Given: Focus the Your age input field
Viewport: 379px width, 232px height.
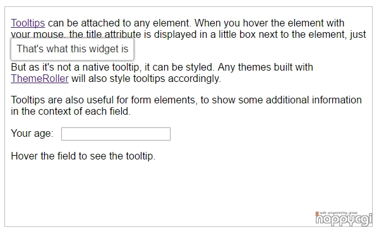Looking at the screenshot, I should tap(116, 134).
